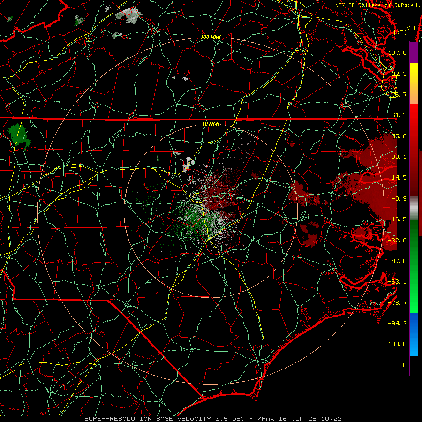
Task: Click the -47.6 velocity scale value
Action: (397, 261)
